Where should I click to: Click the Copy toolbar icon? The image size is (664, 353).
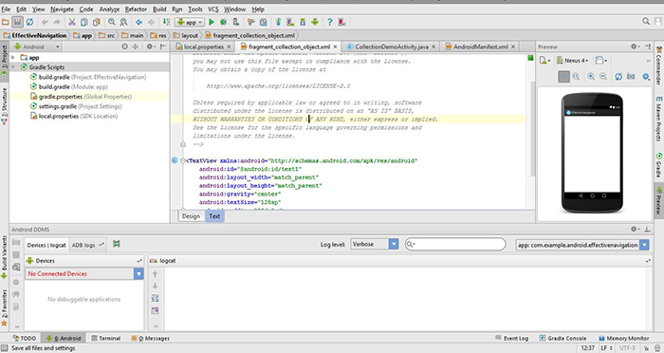(x=84, y=22)
